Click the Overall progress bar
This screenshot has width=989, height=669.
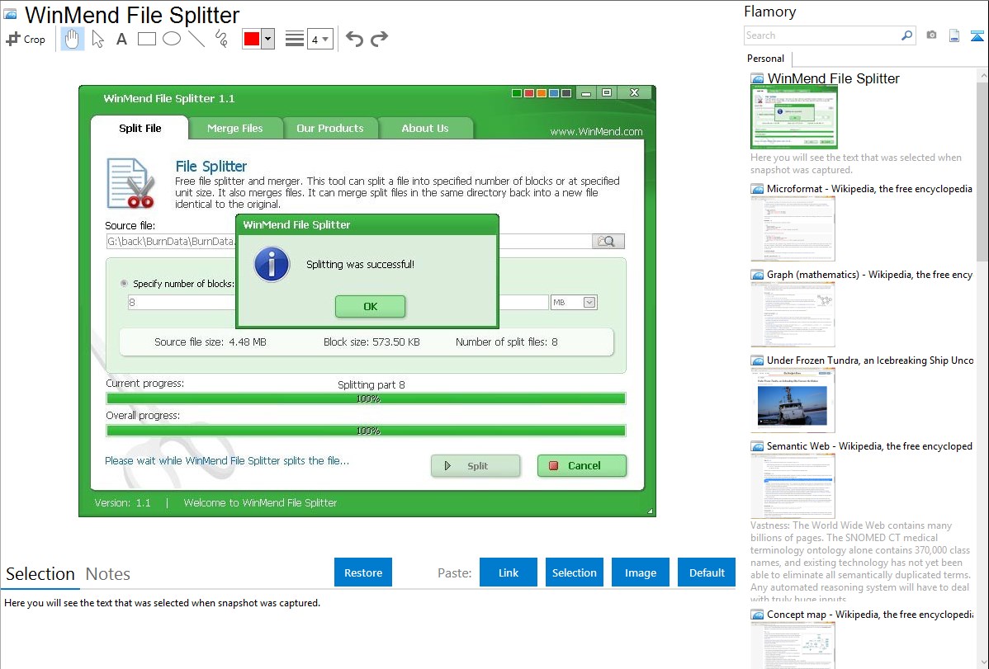366,431
